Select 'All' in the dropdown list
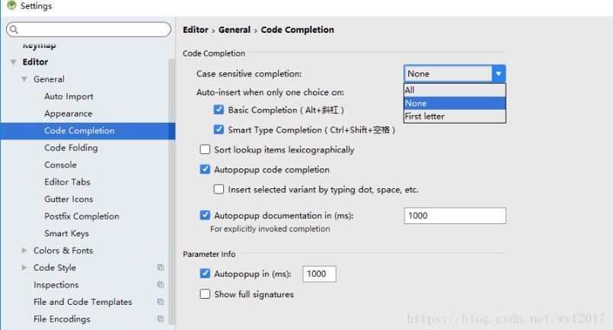The image size is (613, 330). point(410,90)
